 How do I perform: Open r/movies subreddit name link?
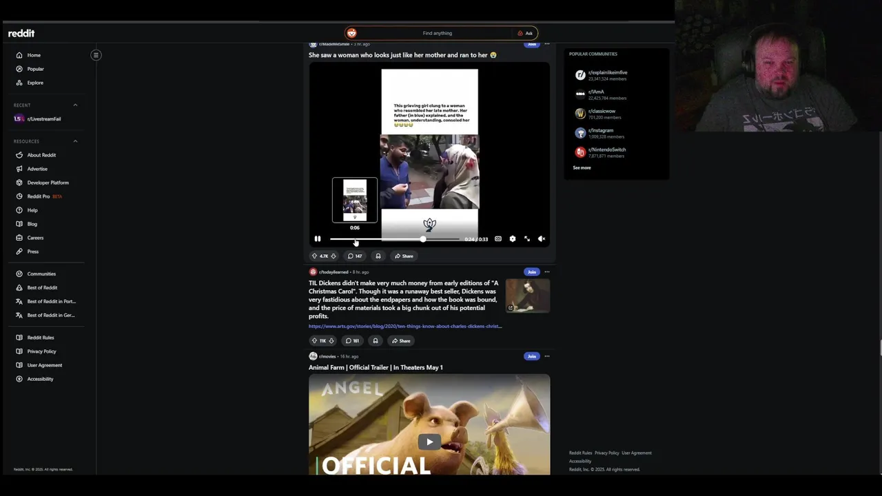(327, 356)
